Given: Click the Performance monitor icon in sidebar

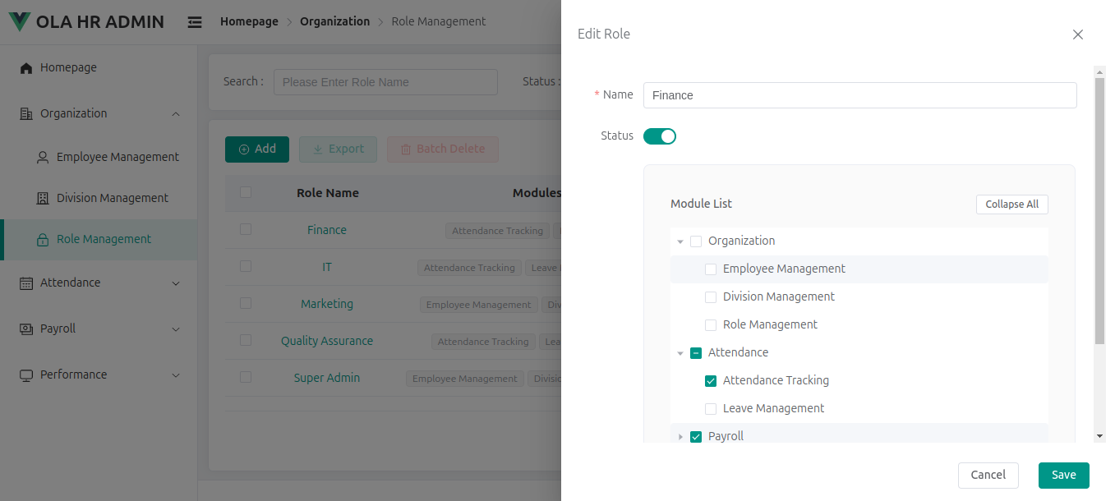Looking at the screenshot, I should point(26,375).
